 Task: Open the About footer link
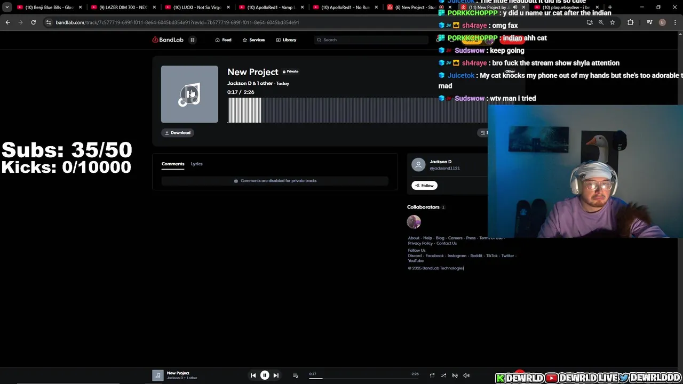(414, 238)
